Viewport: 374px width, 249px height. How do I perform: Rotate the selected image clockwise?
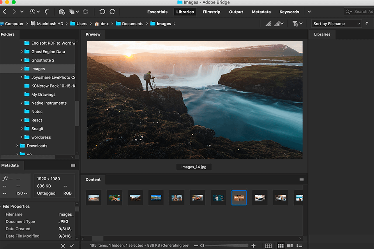tap(113, 12)
